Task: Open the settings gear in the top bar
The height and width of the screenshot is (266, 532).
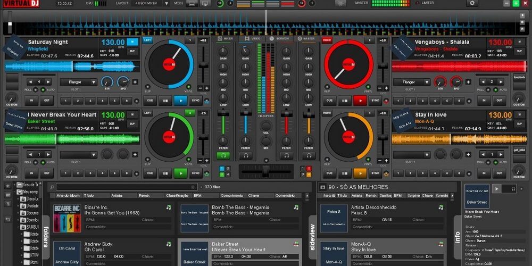Action: (472, 3)
